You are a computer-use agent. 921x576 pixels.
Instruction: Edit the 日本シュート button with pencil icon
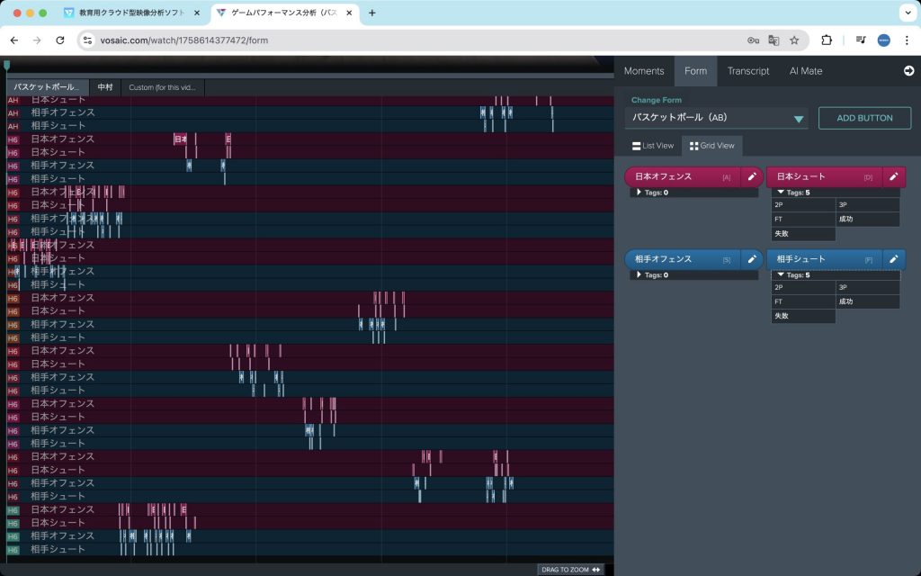[x=894, y=177]
